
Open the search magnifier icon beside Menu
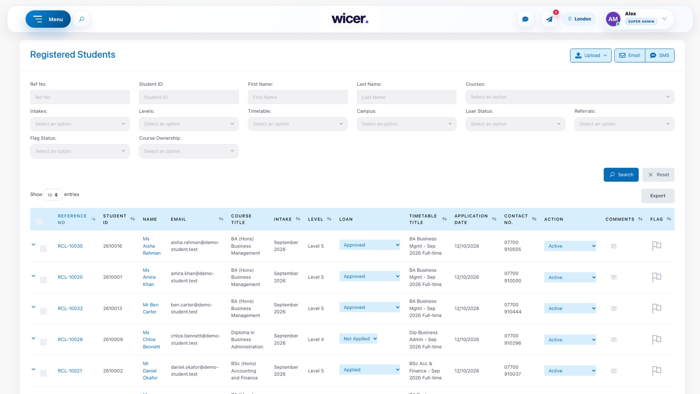click(81, 19)
